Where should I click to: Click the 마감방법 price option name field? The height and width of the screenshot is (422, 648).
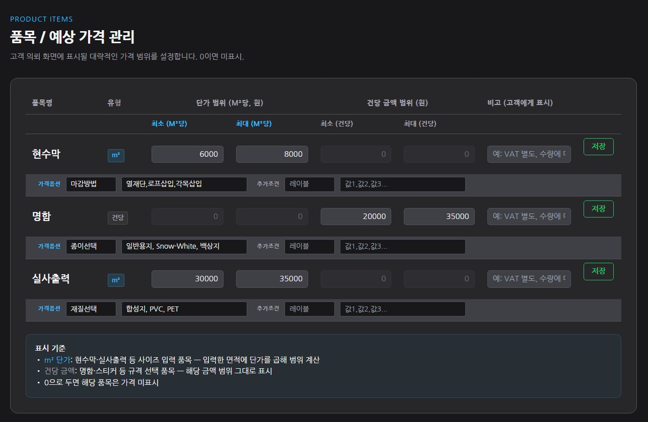[x=91, y=184]
